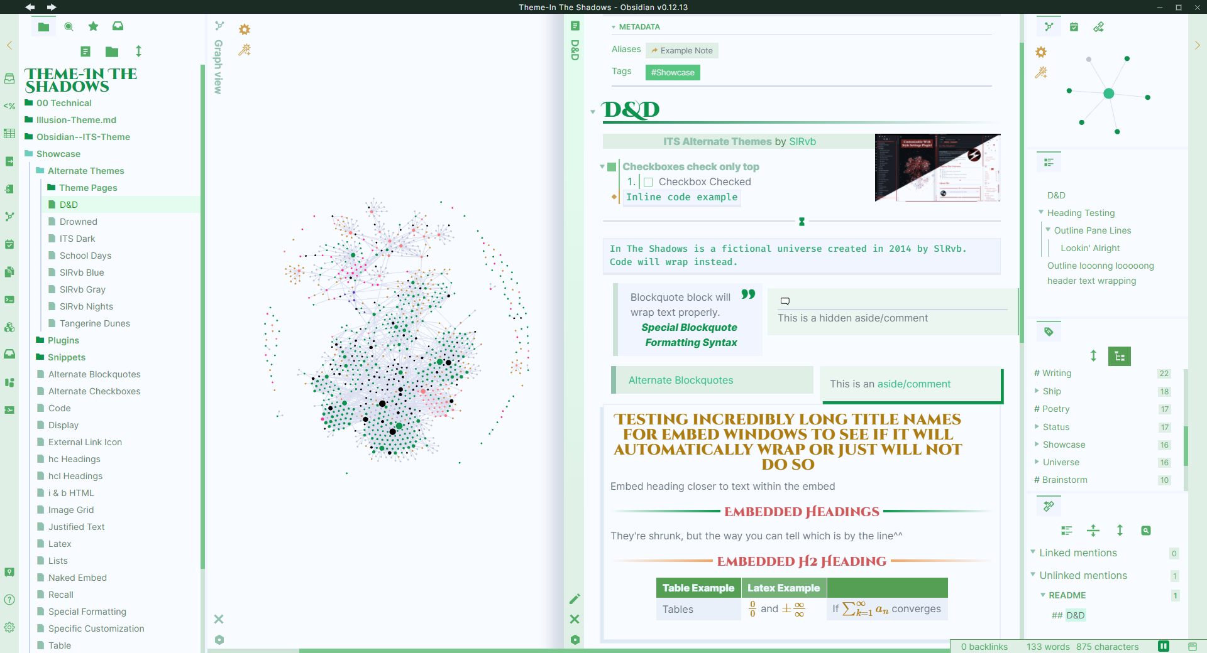Expand the Universe tag
This screenshot has width=1207, height=653.
pos(1037,461)
